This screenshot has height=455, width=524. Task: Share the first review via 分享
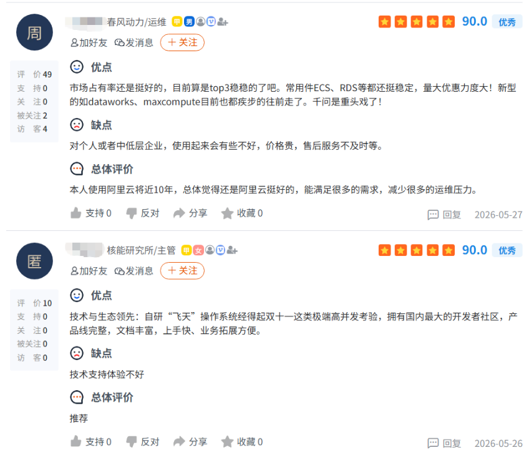pos(190,213)
